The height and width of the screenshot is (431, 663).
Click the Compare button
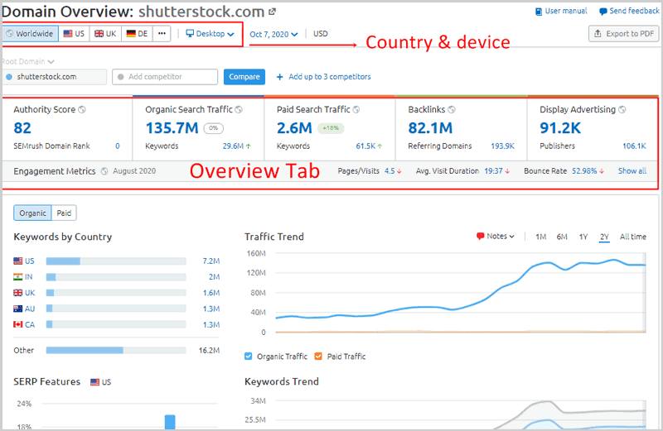tap(244, 77)
